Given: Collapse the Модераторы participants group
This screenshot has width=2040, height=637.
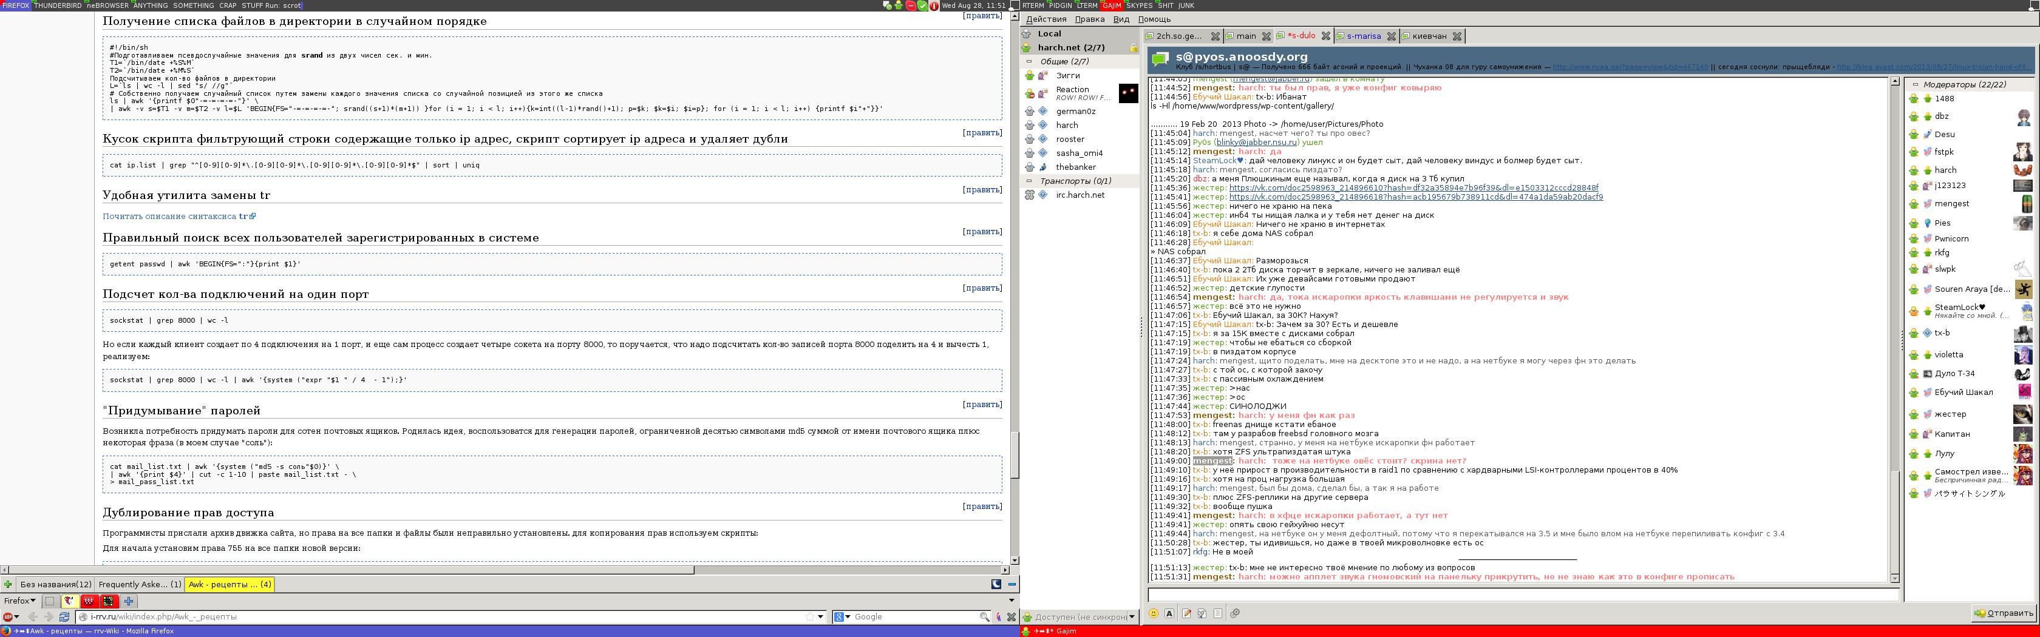Looking at the screenshot, I should (x=1915, y=85).
